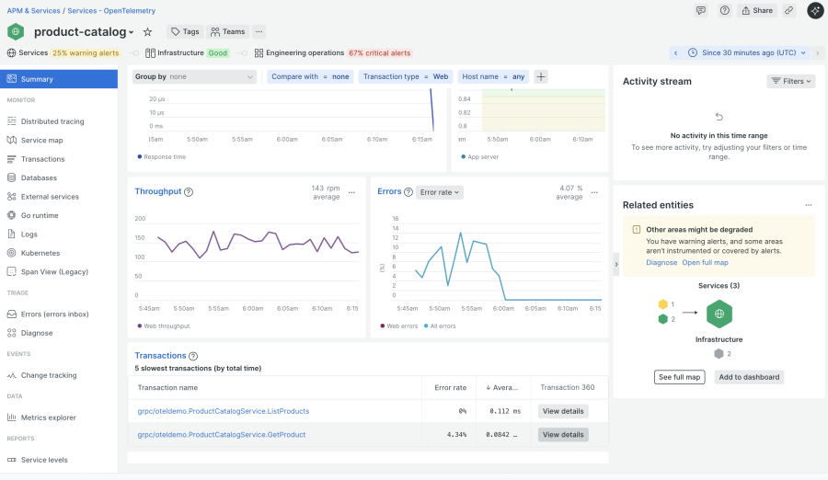Click the gray infrastructure hexagon
Screen dimensions: 828x480
719,354
